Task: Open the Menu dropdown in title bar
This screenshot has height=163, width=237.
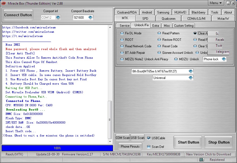Action: click(215, 3)
